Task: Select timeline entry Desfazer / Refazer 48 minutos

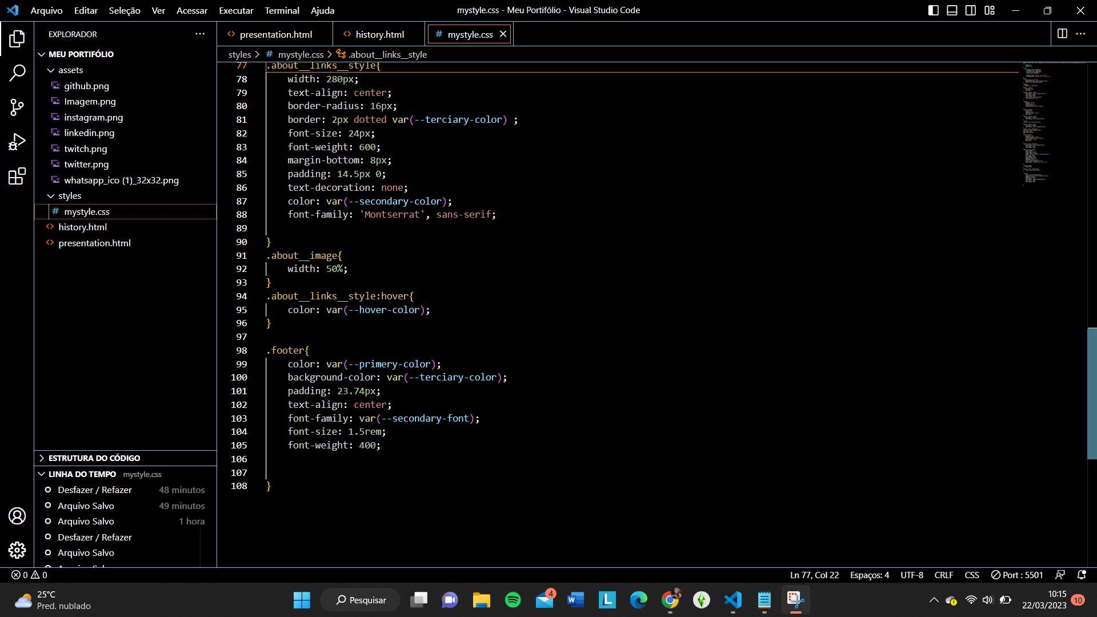Action: click(x=125, y=490)
